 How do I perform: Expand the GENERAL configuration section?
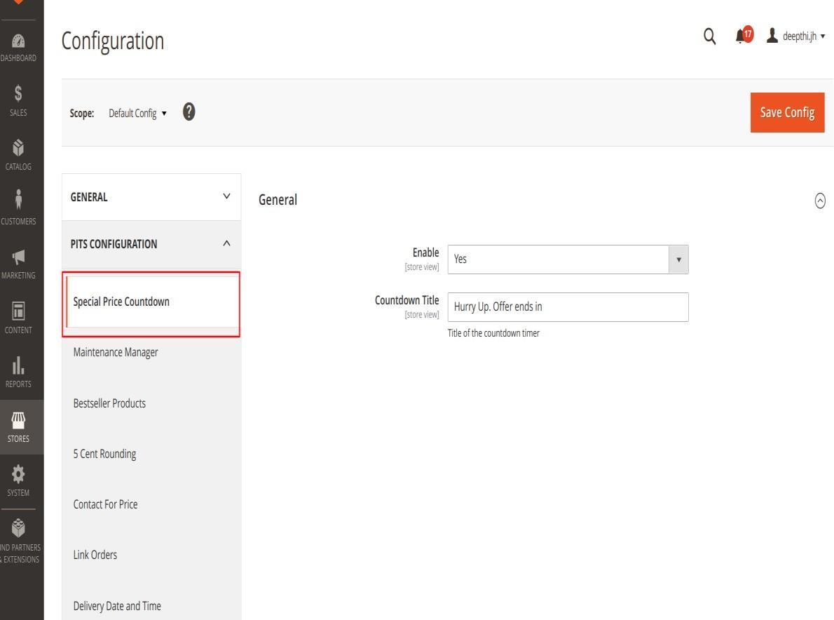click(x=151, y=197)
